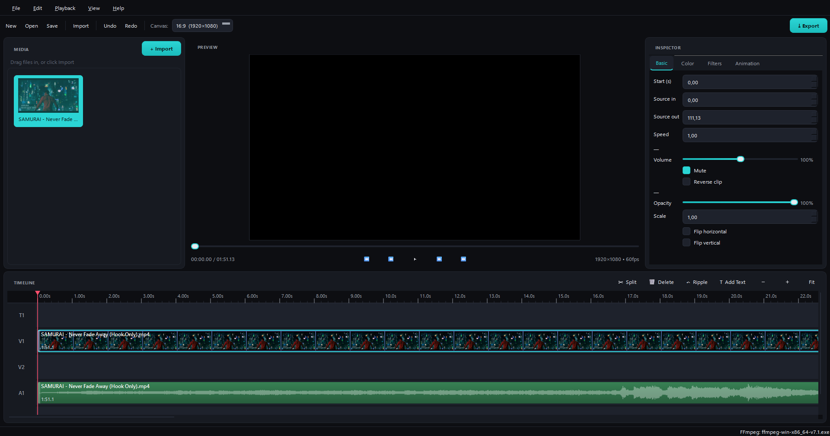The height and width of the screenshot is (436, 830).
Task: Click the Source in spinner arrows
Action: click(814, 100)
